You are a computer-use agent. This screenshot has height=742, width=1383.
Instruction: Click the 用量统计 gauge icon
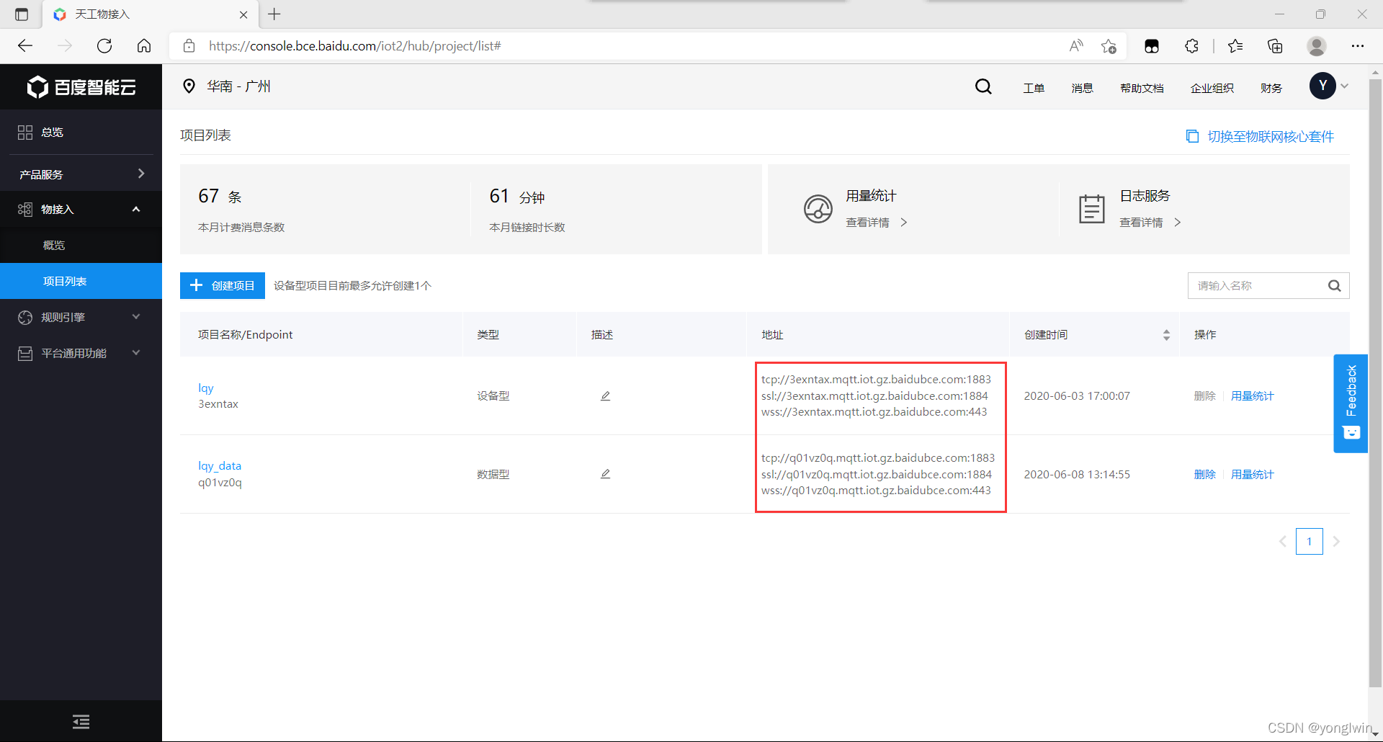(818, 209)
